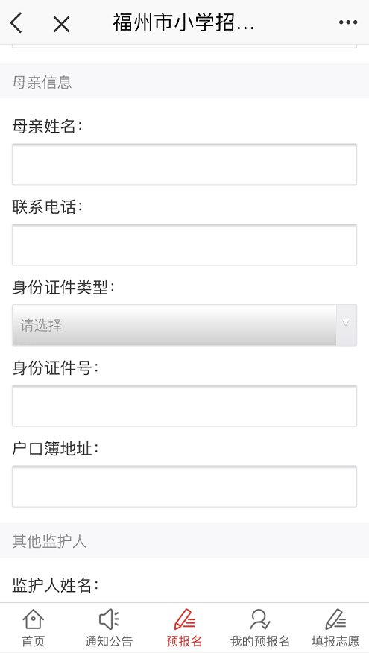
Task: Select the 预报名 pencil icon
Action: click(x=184, y=619)
